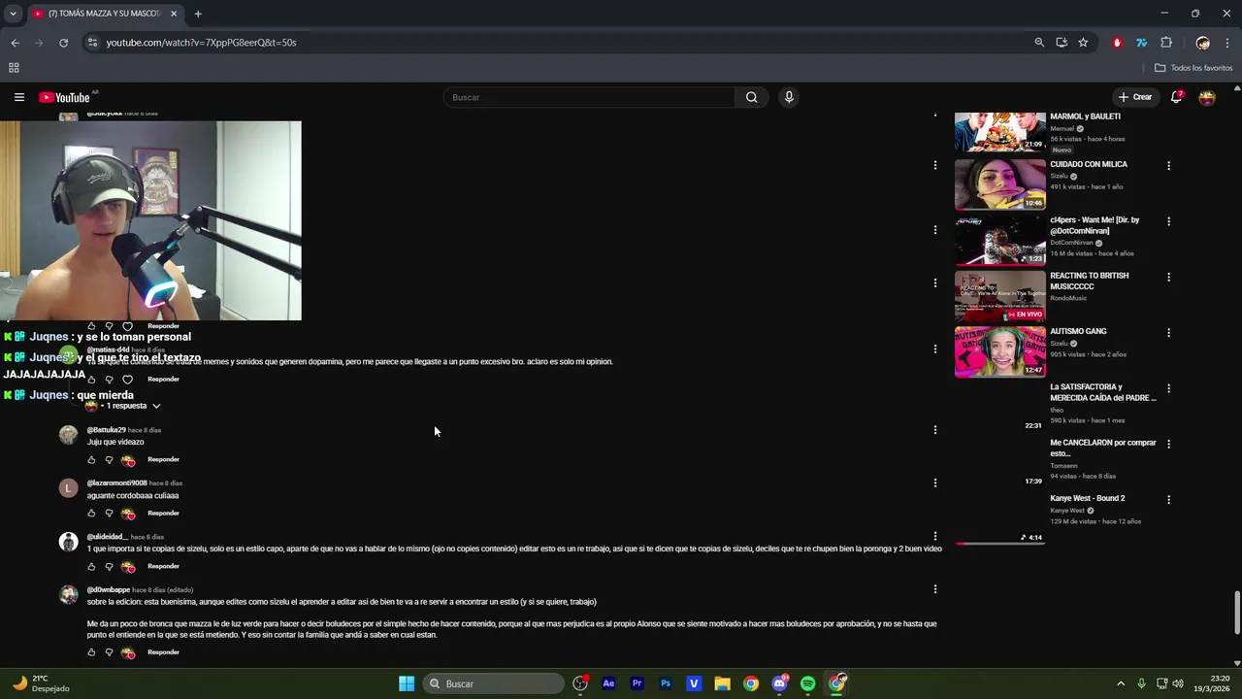1242x699 pixels.
Task: Open the Chrome tab search dropdown arrow
Action: (x=13, y=14)
